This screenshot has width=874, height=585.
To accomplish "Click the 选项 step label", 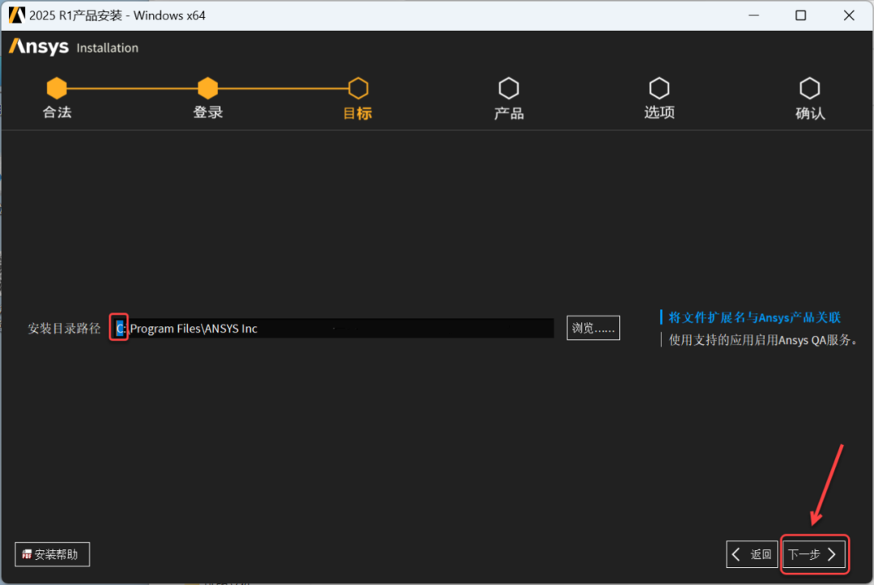I will [x=660, y=112].
